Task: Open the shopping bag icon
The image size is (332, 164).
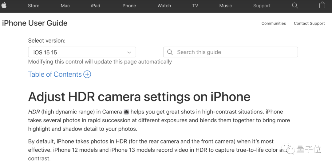Action: 322,5
